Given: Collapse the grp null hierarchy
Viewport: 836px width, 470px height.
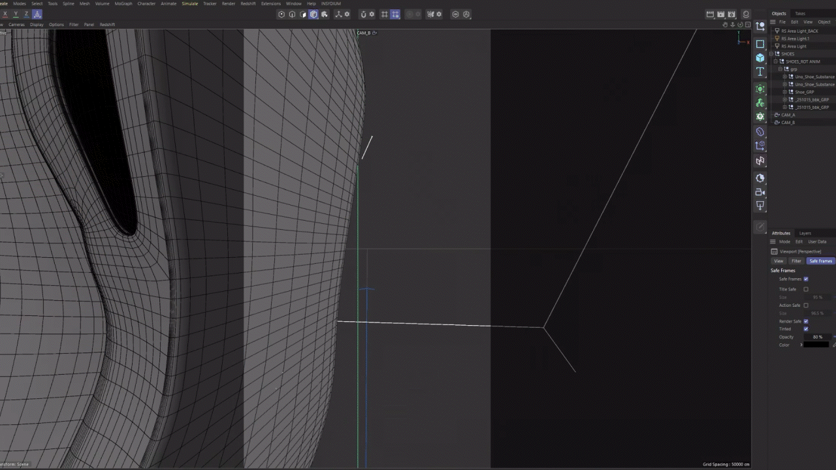Looking at the screenshot, I should click(780, 69).
